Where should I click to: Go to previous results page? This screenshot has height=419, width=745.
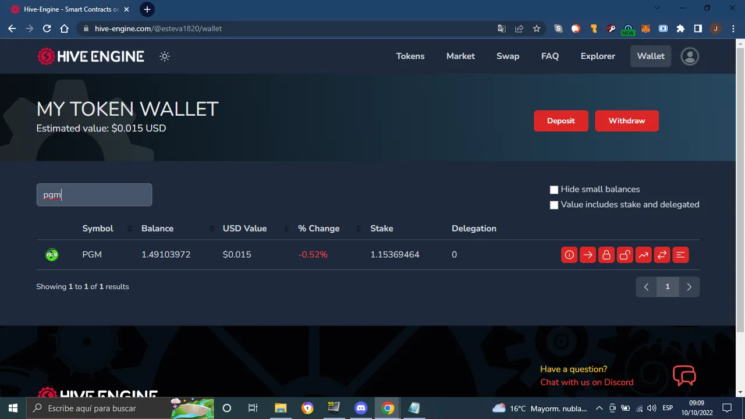click(646, 287)
